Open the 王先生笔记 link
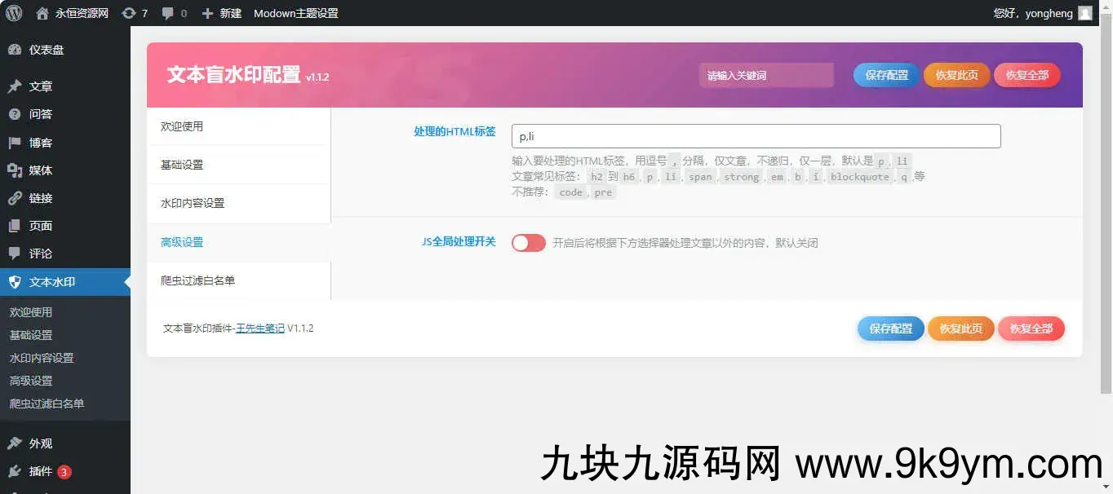 260,329
